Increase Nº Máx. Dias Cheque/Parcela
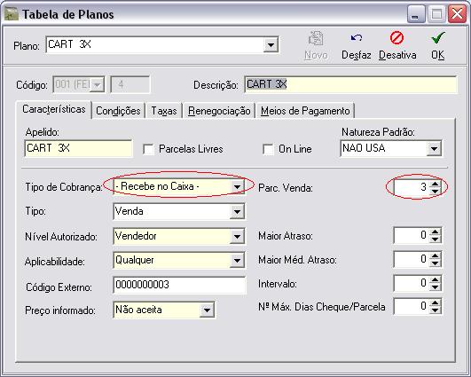471x377 pixels. [x=435, y=303]
